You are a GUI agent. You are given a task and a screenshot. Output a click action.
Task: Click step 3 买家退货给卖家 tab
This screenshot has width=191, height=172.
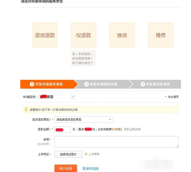point(155,84)
